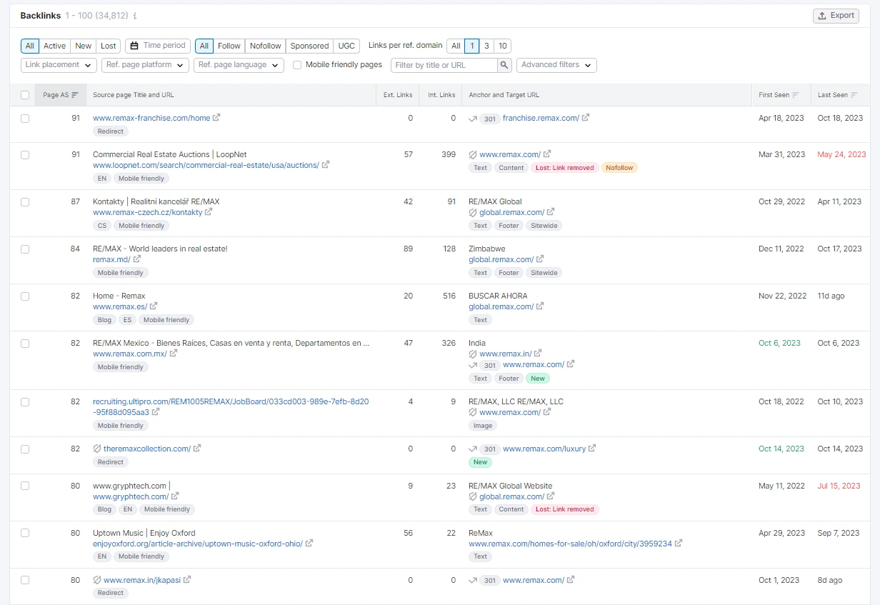This screenshot has height=605, width=880.
Task: Select the checkbox for remax-franchise.com/home row
Action: (x=25, y=119)
